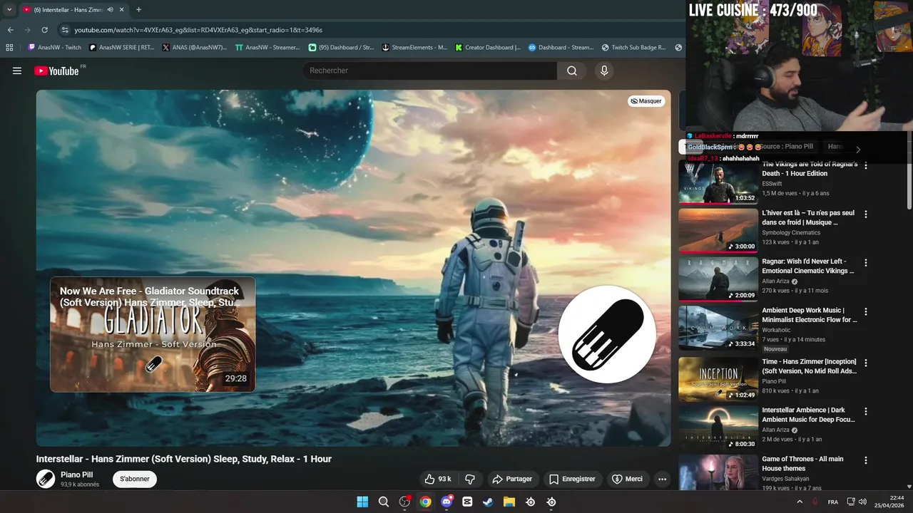The height and width of the screenshot is (513, 913).
Task: Open Game of Thrones - All main House themes
Action: (x=802, y=464)
